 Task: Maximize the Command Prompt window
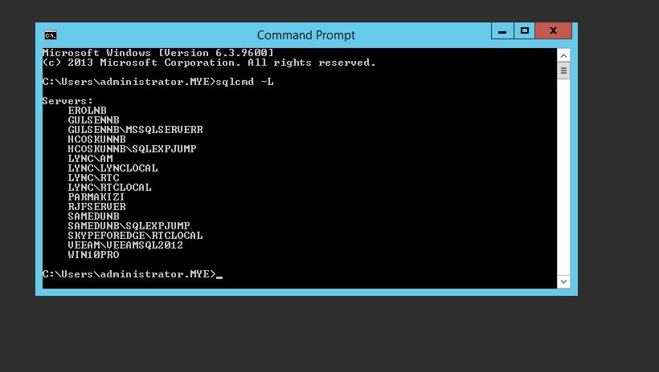coord(524,31)
